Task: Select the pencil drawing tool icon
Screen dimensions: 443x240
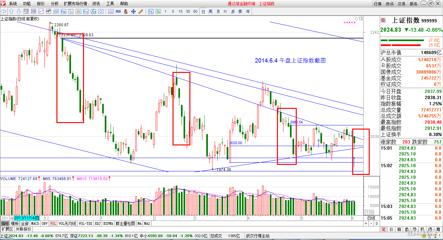Action: pyautogui.click(x=141, y=11)
